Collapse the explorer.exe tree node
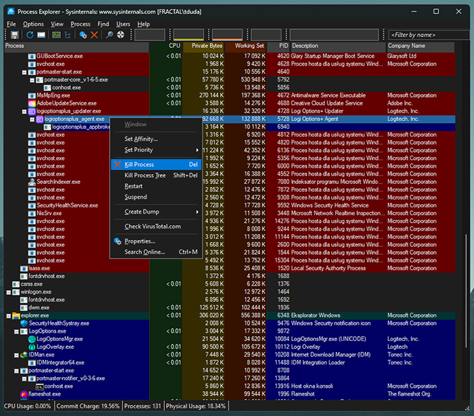 point(8,316)
